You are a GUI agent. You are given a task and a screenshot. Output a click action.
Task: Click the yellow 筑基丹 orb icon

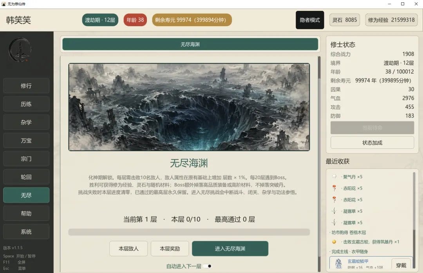pyautogui.click(x=334, y=242)
